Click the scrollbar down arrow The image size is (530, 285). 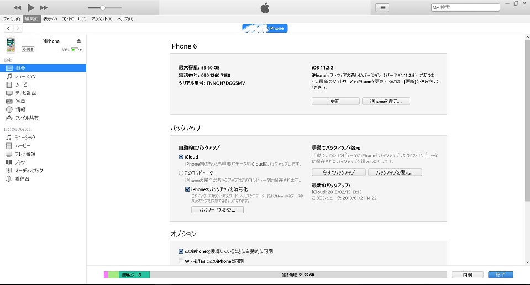coord(527,262)
